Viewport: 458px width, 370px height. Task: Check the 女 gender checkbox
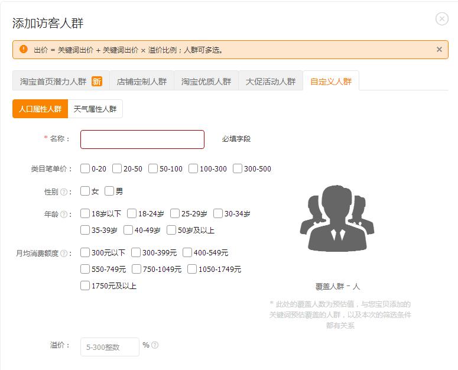86,191
